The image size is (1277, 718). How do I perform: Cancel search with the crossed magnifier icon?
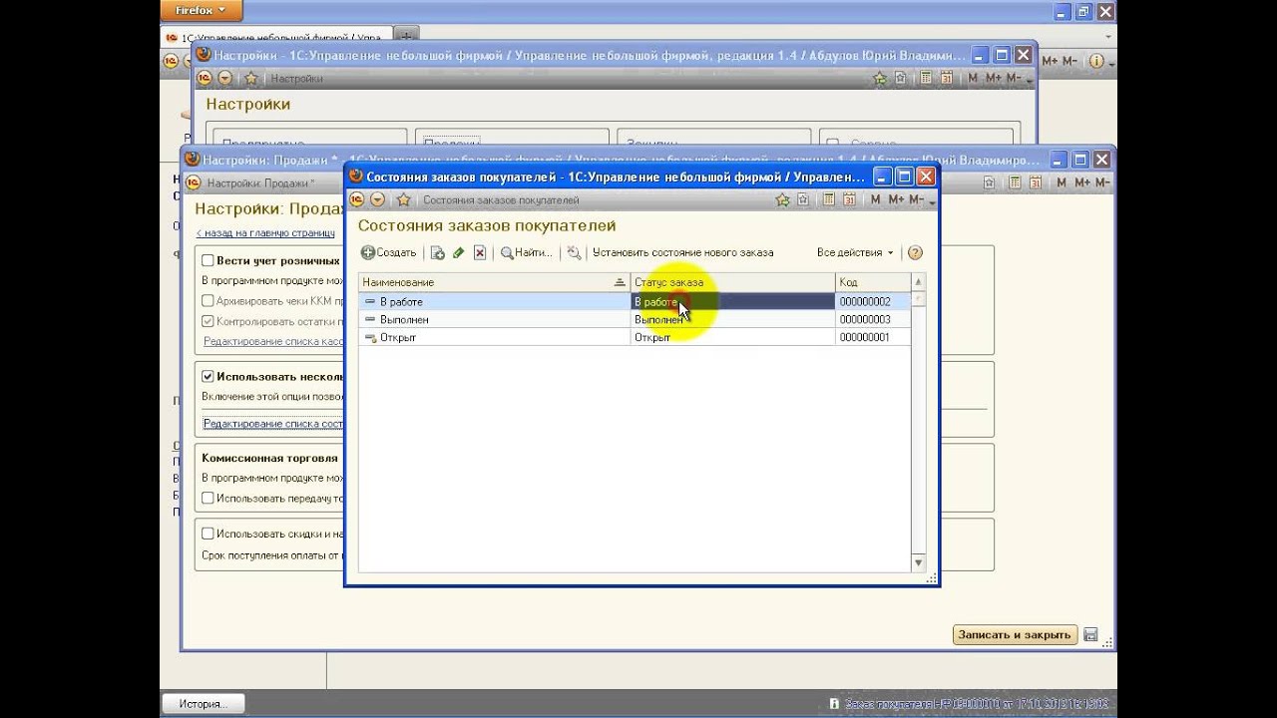(x=574, y=253)
